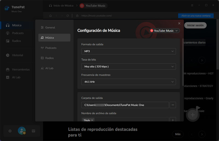Go forward with browser forward arrow
Image resolution: width=219 pixels, height=141 pixels.
[62, 16]
